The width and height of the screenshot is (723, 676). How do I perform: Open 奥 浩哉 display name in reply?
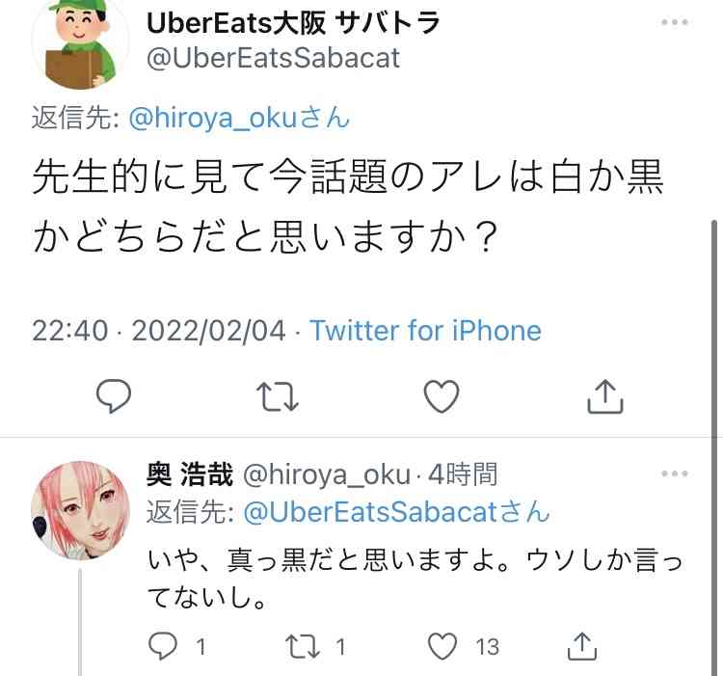point(190,474)
